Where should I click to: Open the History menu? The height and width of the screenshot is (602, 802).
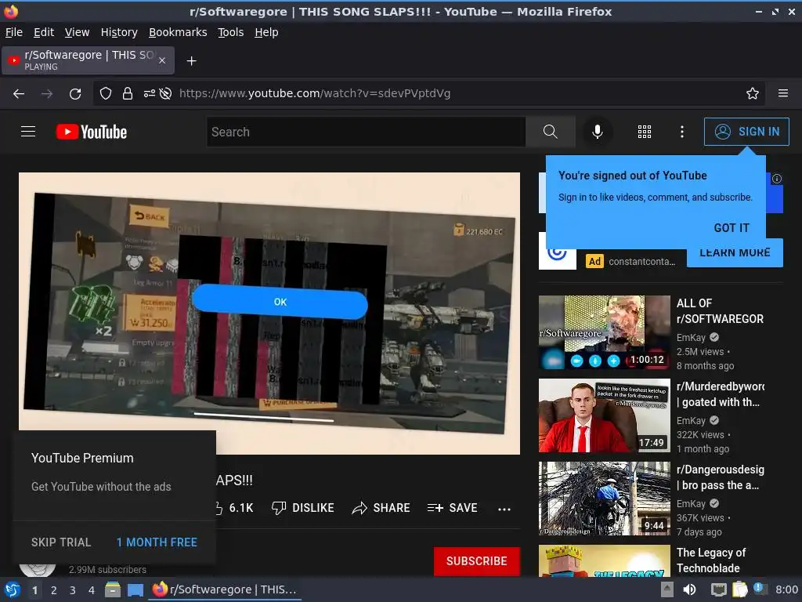coord(119,32)
